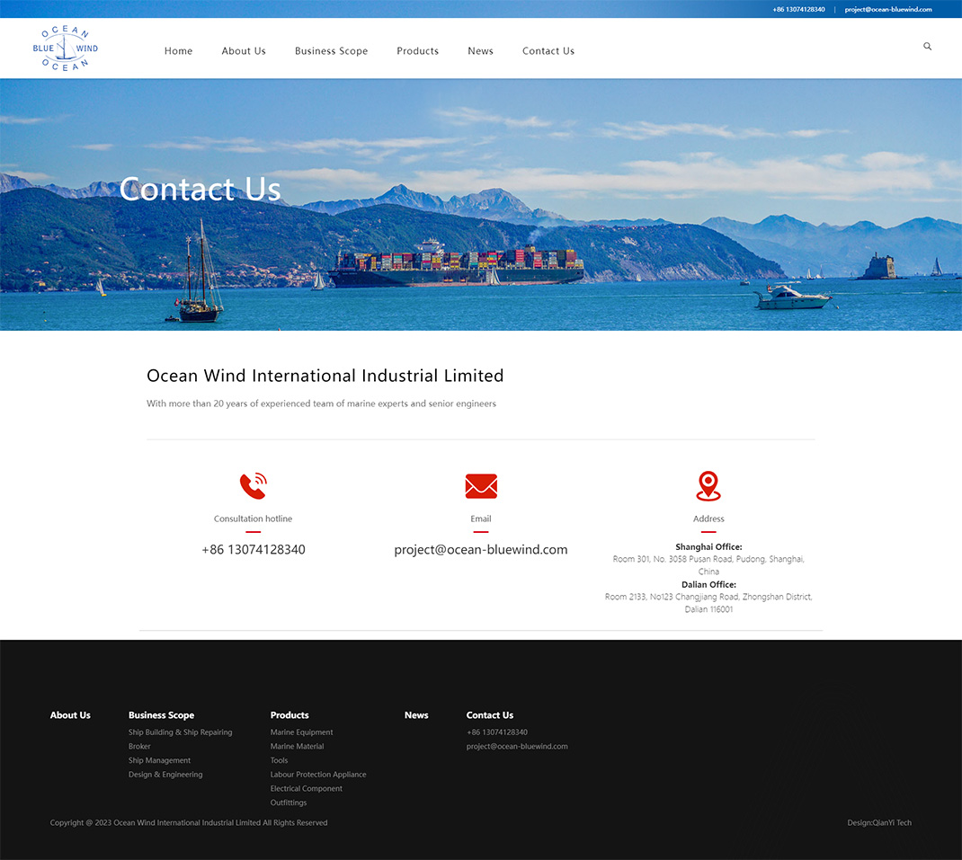Click the +86 13074128340 phone number link
The width and height of the screenshot is (962, 860).
coord(797,9)
